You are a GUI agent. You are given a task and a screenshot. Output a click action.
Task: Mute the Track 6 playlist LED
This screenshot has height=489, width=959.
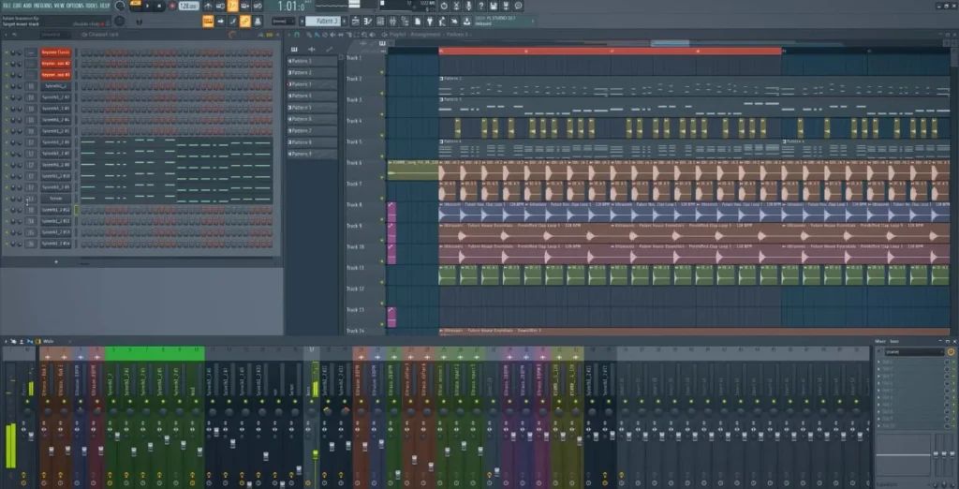click(x=382, y=177)
